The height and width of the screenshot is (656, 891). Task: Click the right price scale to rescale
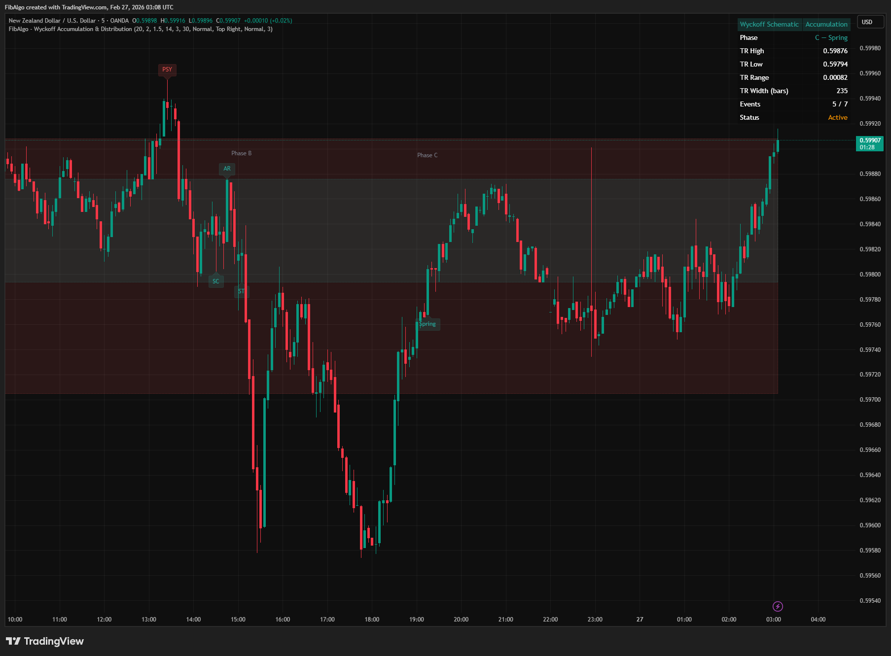pos(870,345)
